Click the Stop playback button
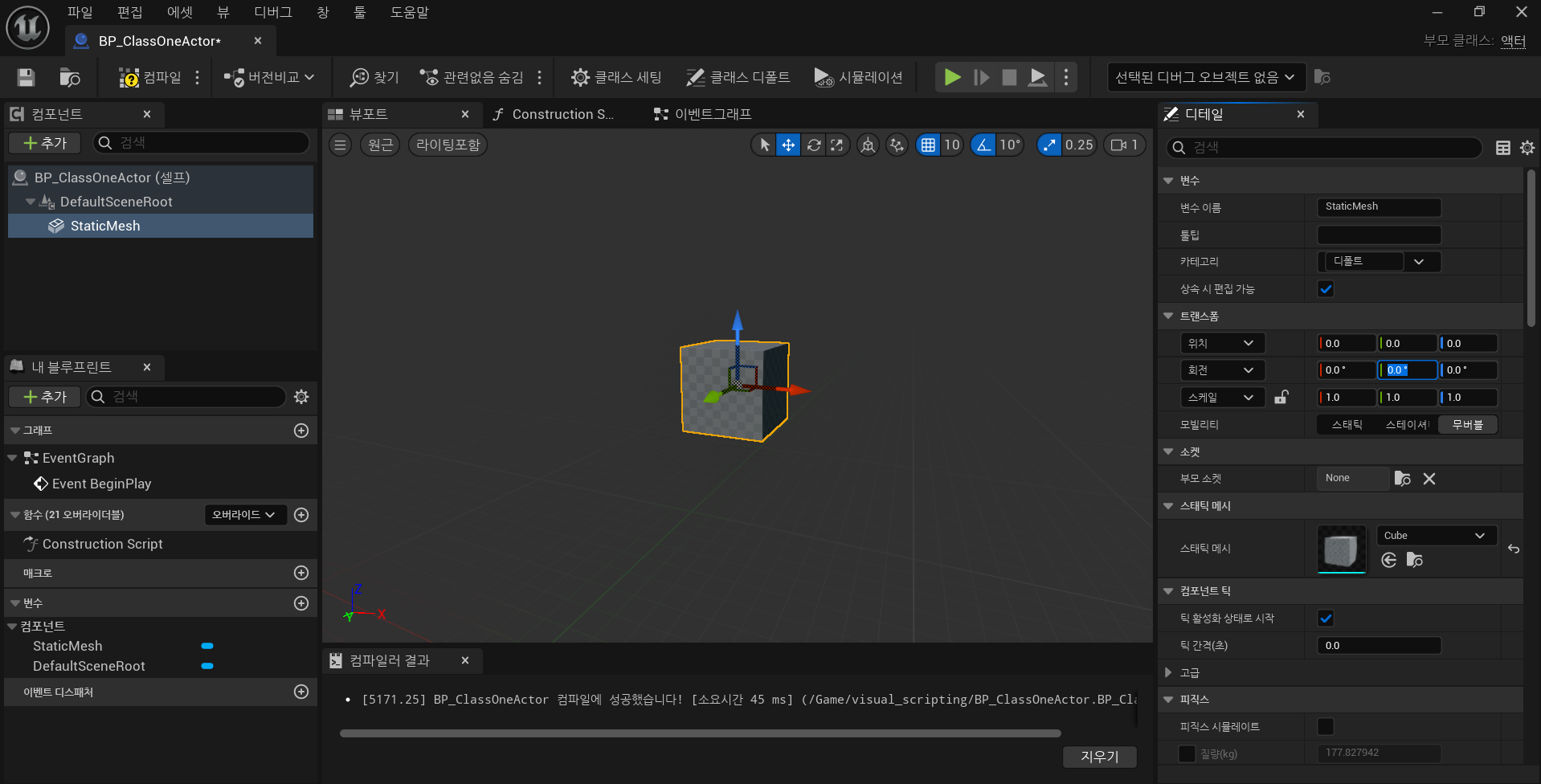Viewport: 1541px width, 784px height. coord(1009,77)
